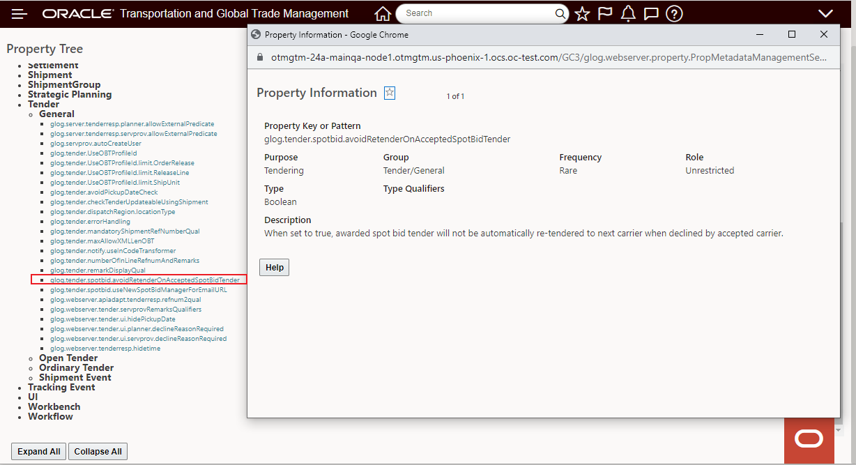Open glog.server.tenderresp.planner.allowExternalPredicate property

point(132,123)
